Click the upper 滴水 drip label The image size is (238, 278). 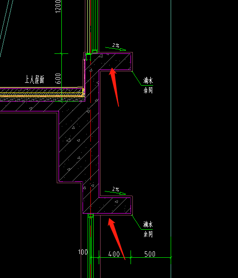(x=148, y=81)
